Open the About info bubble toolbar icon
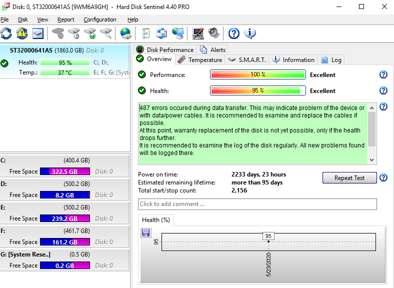This screenshot has height=288, width=394. [x=250, y=33]
